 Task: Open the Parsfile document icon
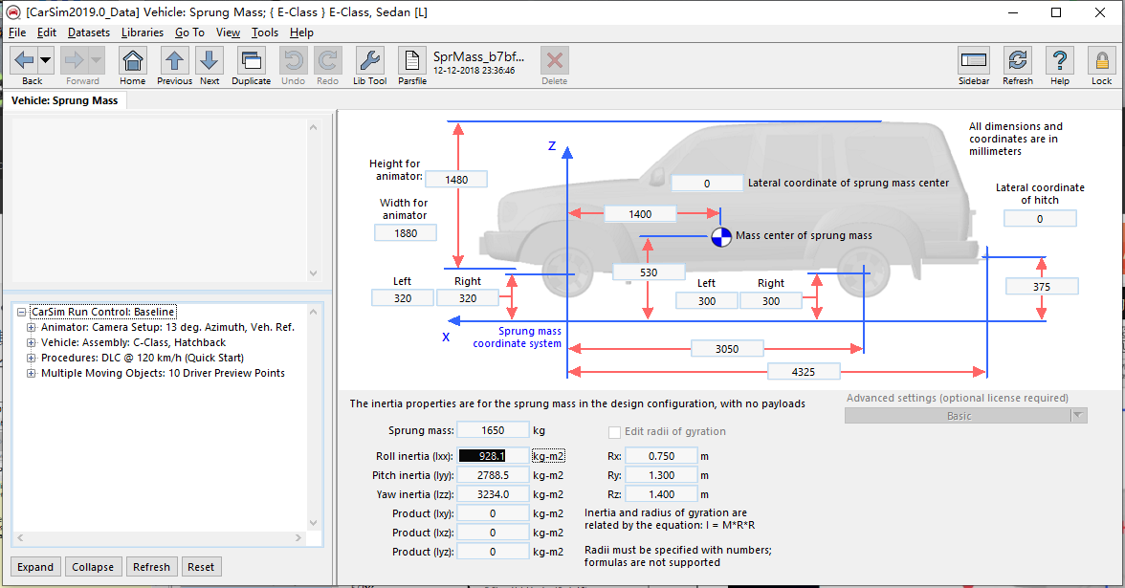click(x=411, y=60)
